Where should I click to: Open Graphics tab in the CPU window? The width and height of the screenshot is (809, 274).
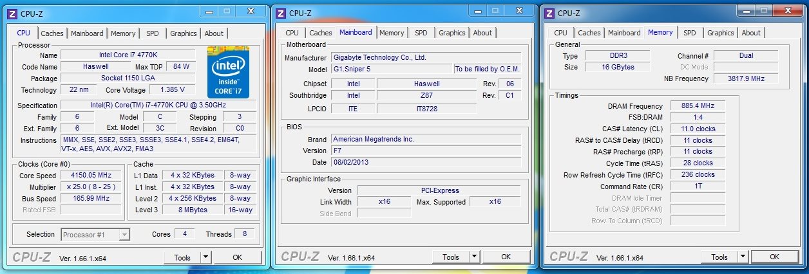pyautogui.click(x=184, y=33)
